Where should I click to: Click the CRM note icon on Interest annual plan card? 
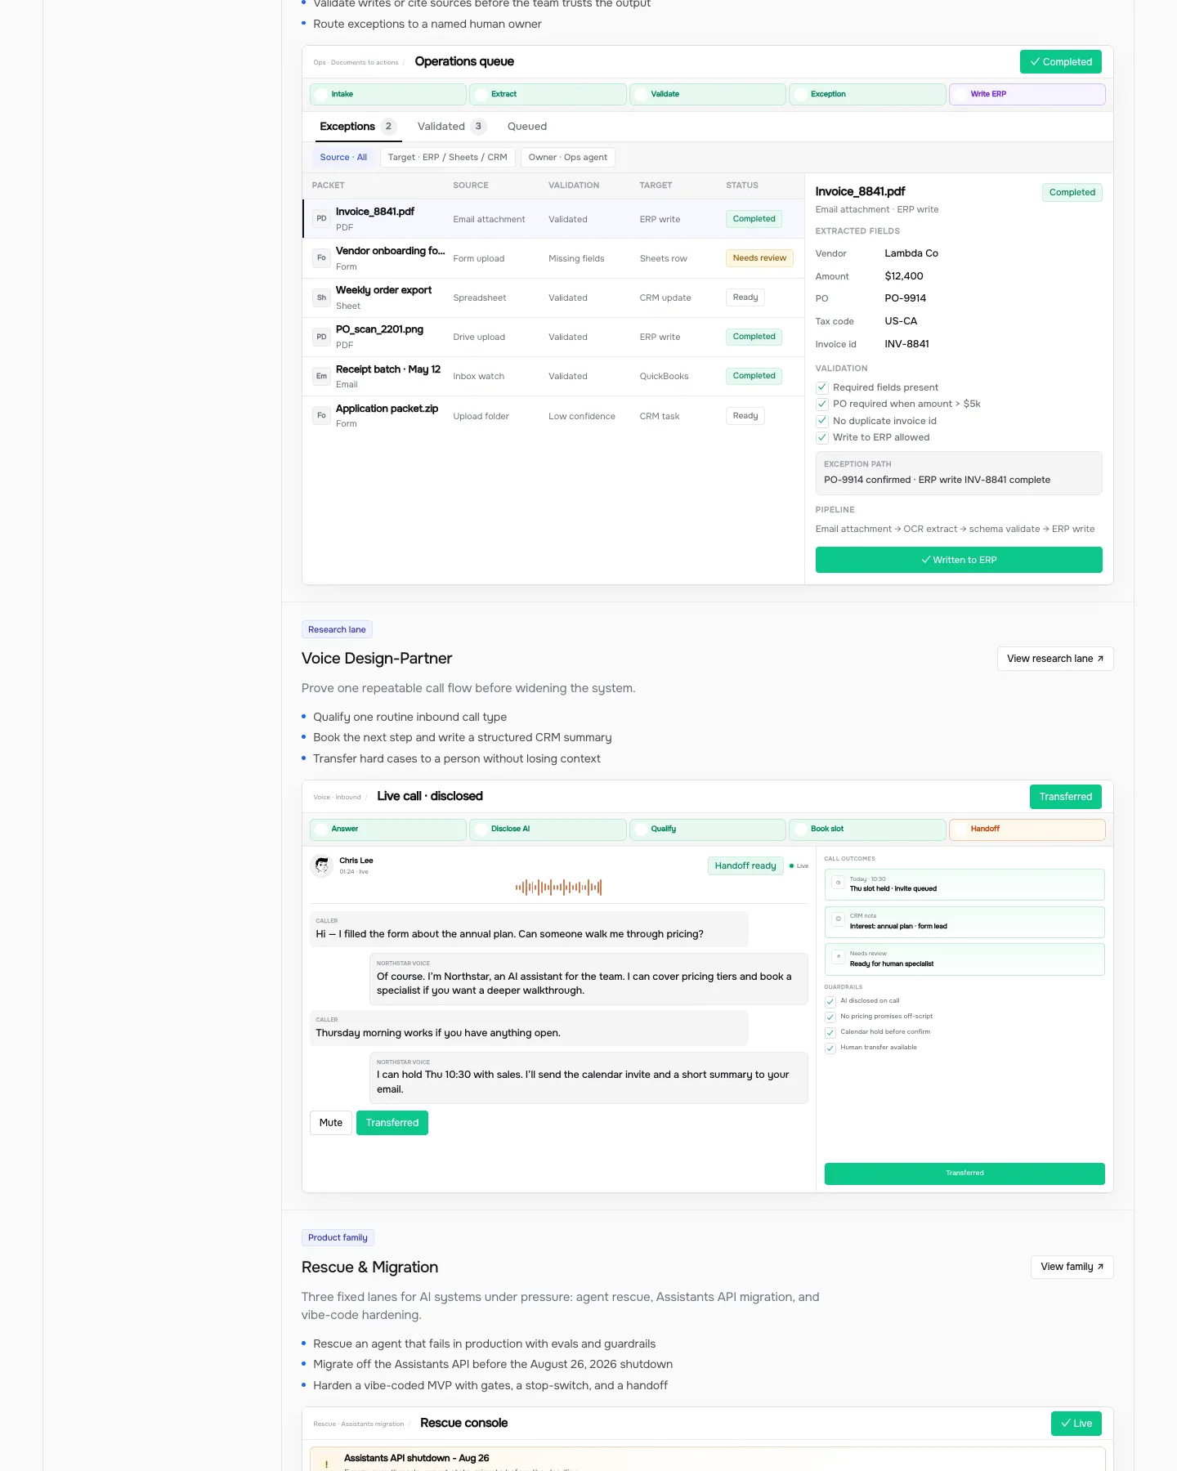[838, 919]
